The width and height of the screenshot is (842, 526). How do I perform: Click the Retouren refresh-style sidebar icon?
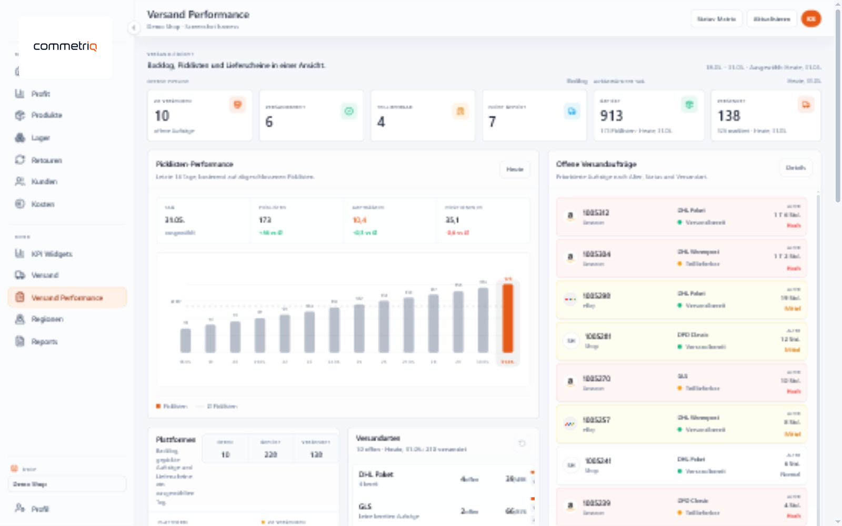pos(19,160)
